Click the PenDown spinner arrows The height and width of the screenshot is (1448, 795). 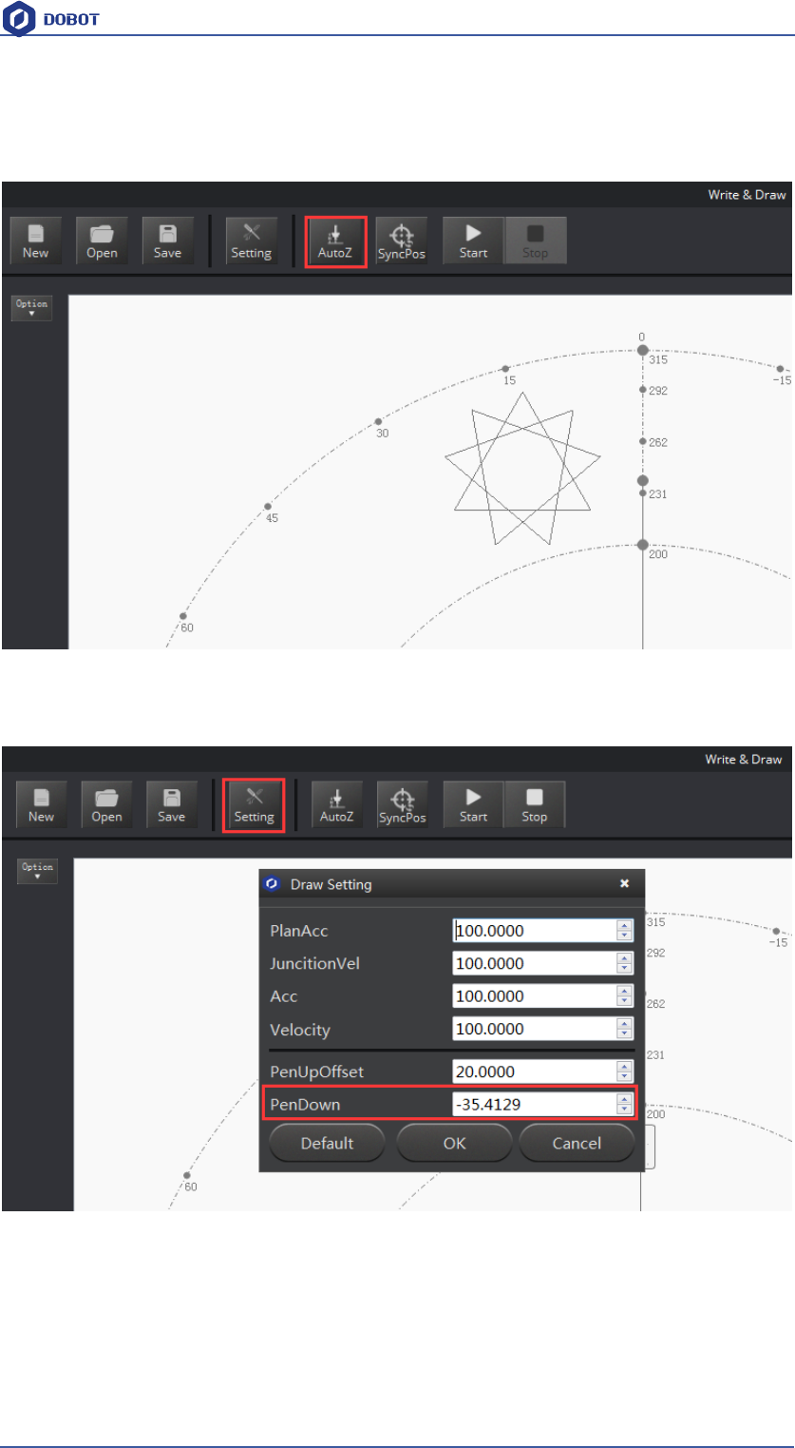[625, 1104]
